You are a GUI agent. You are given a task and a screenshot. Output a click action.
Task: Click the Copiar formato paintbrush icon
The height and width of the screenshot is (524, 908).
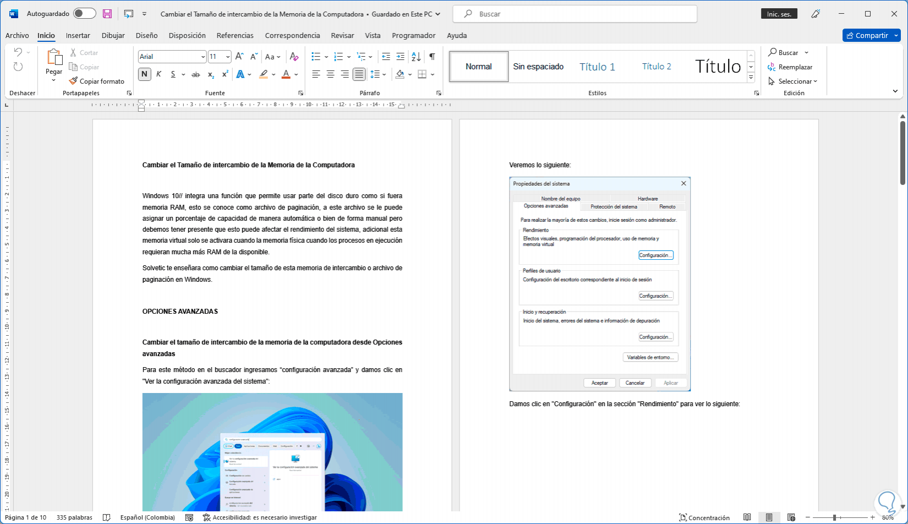click(x=74, y=81)
